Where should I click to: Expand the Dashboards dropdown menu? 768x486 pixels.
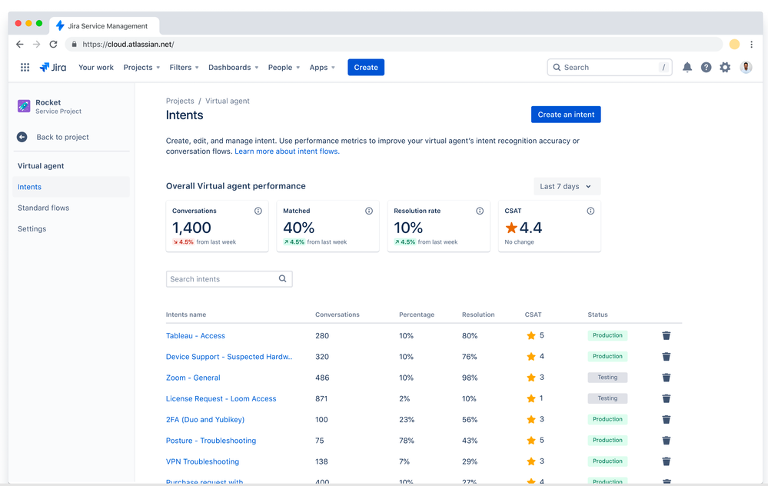233,68
